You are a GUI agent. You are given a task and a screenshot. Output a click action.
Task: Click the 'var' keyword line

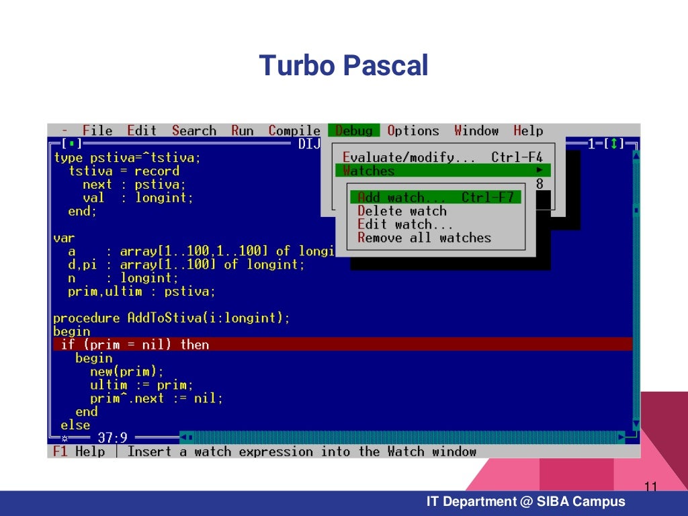tap(64, 239)
